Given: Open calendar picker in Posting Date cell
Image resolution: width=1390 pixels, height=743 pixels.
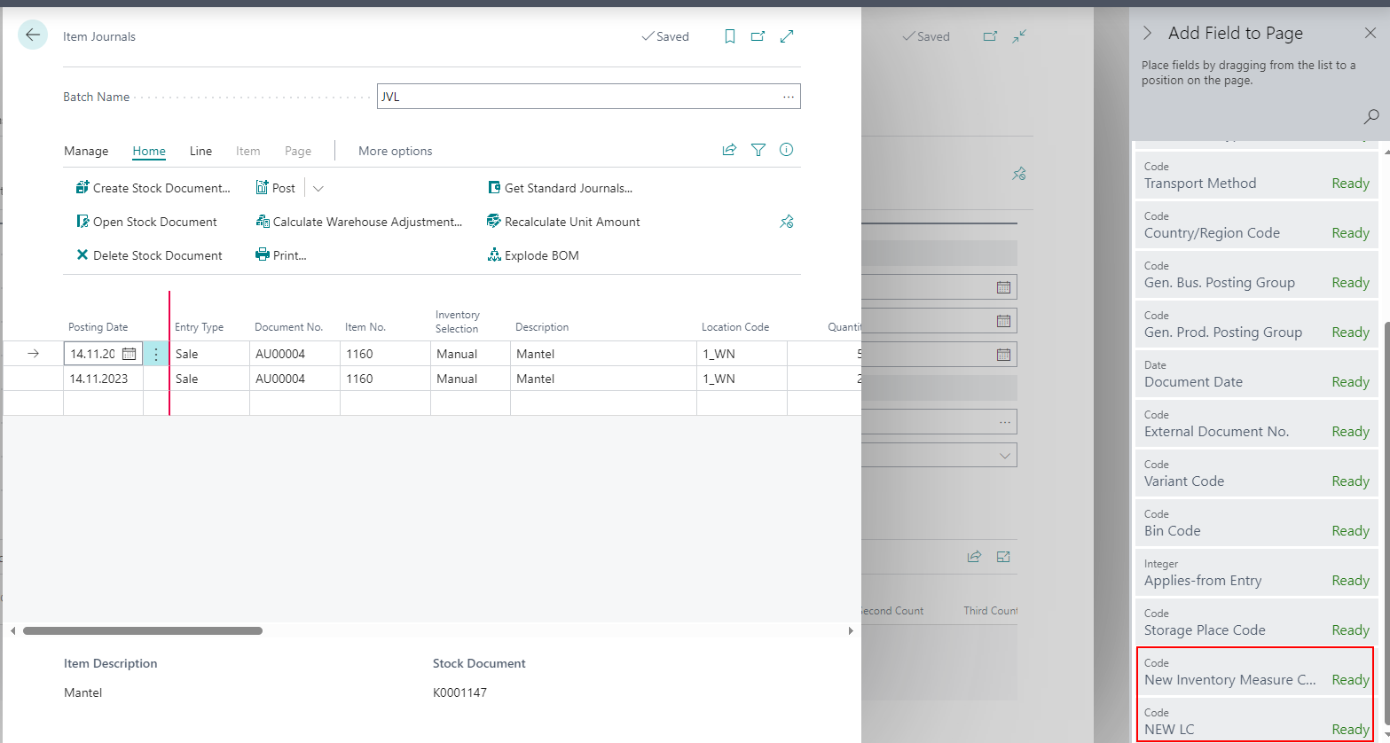Looking at the screenshot, I should click(130, 354).
